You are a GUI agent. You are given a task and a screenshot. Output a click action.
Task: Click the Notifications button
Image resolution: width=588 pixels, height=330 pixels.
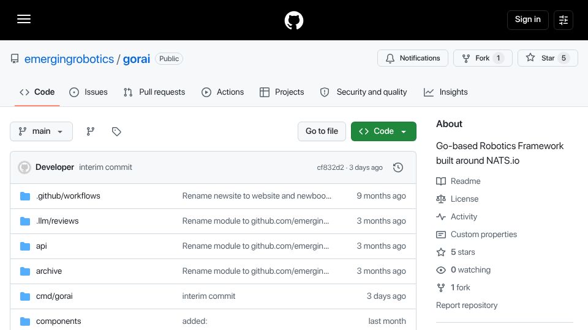click(x=412, y=58)
